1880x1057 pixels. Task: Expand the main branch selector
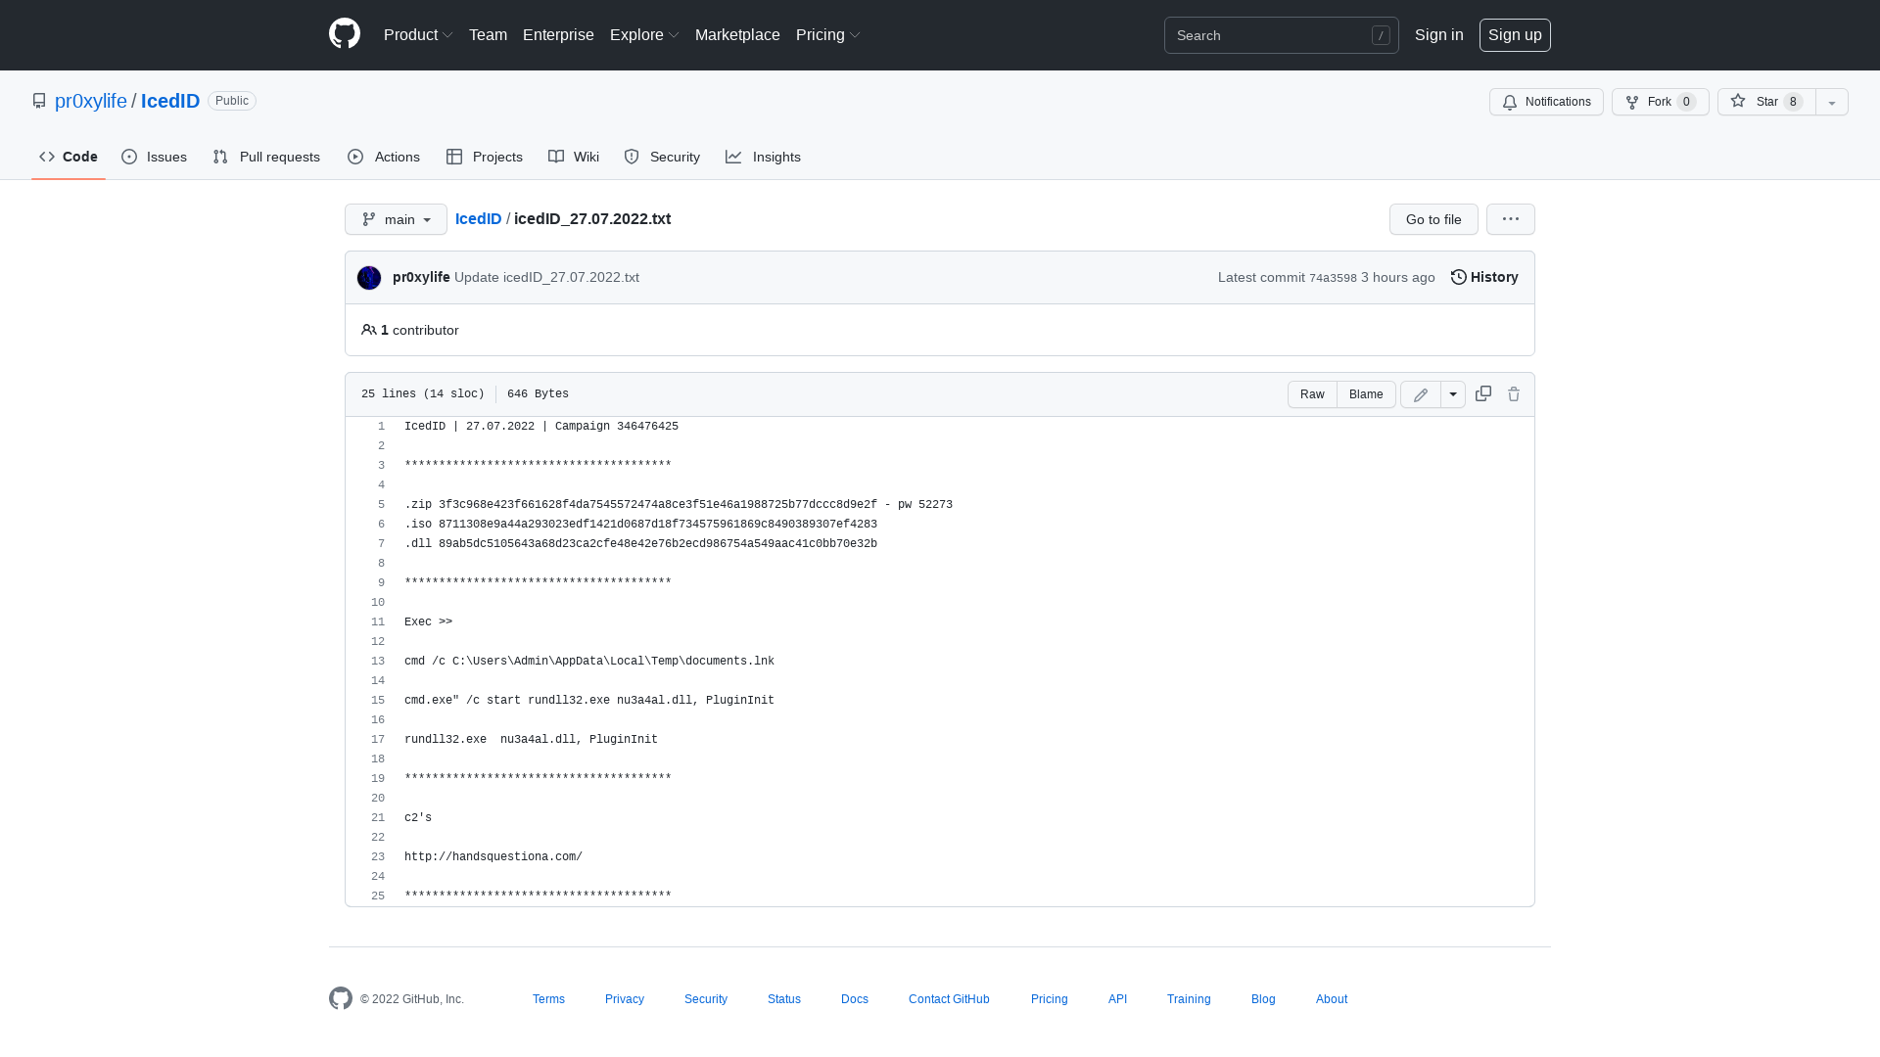pos(396,219)
